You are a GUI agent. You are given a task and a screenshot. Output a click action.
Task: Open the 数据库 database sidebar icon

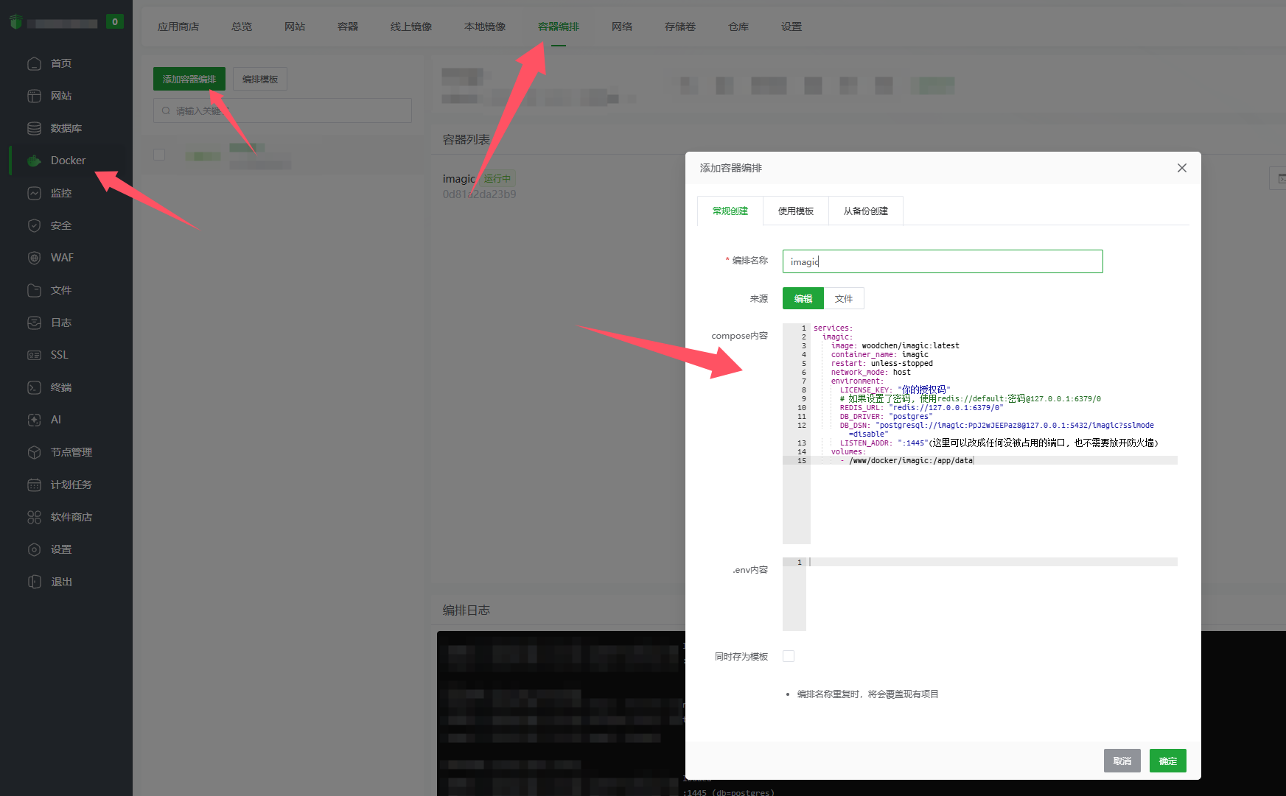[34, 128]
